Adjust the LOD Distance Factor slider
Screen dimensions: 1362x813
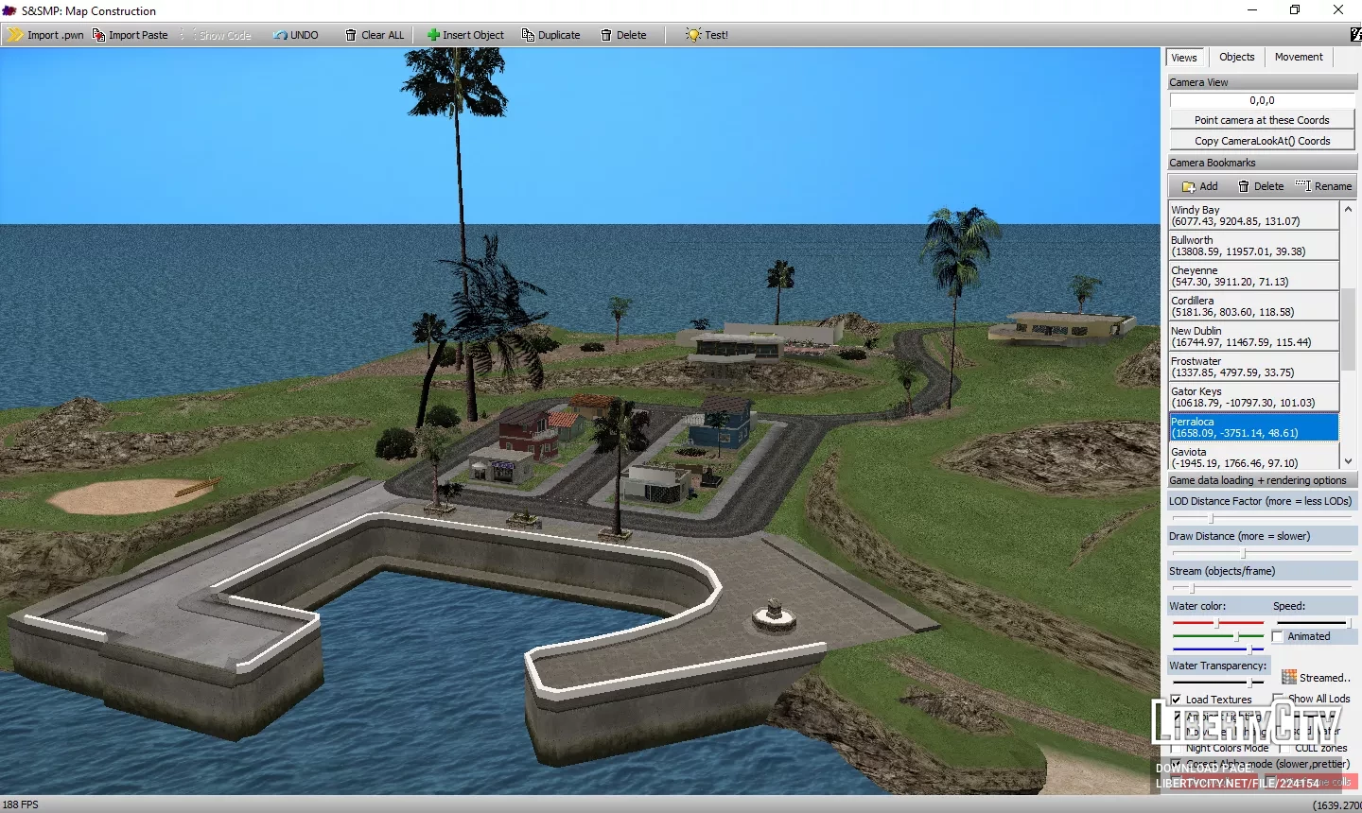pyautogui.click(x=1211, y=518)
